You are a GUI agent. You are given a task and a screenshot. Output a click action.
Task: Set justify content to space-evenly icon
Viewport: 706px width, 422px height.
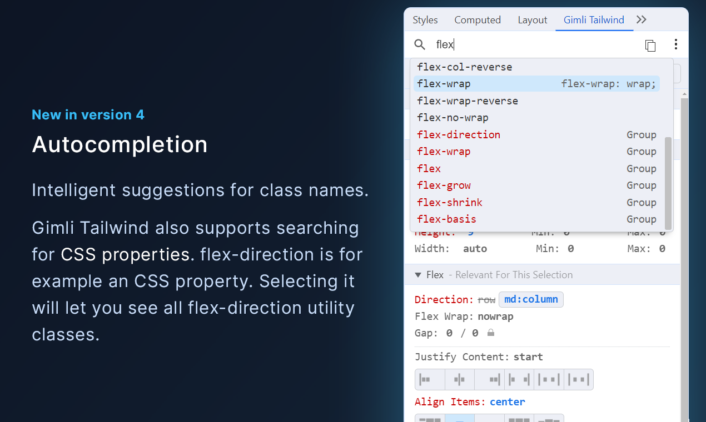(x=579, y=380)
